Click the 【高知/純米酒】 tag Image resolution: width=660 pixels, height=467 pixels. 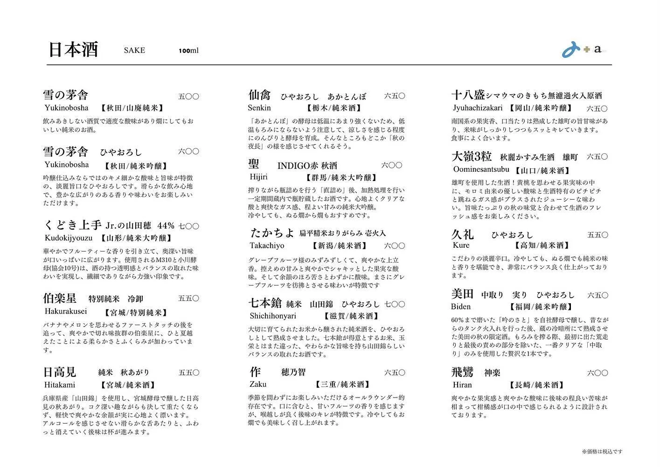tap(542, 245)
